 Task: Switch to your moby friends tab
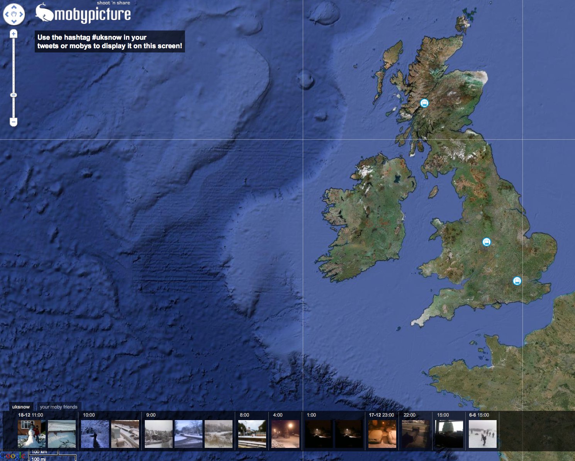(x=58, y=407)
